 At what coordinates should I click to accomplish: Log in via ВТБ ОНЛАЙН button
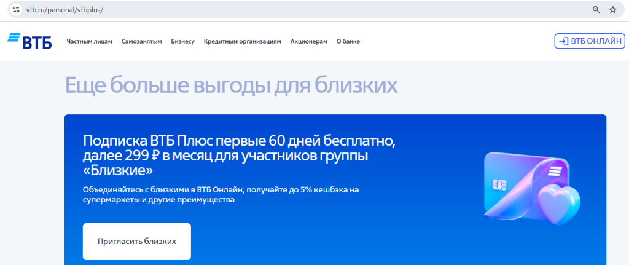pyautogui.click(x=590, y=41)
